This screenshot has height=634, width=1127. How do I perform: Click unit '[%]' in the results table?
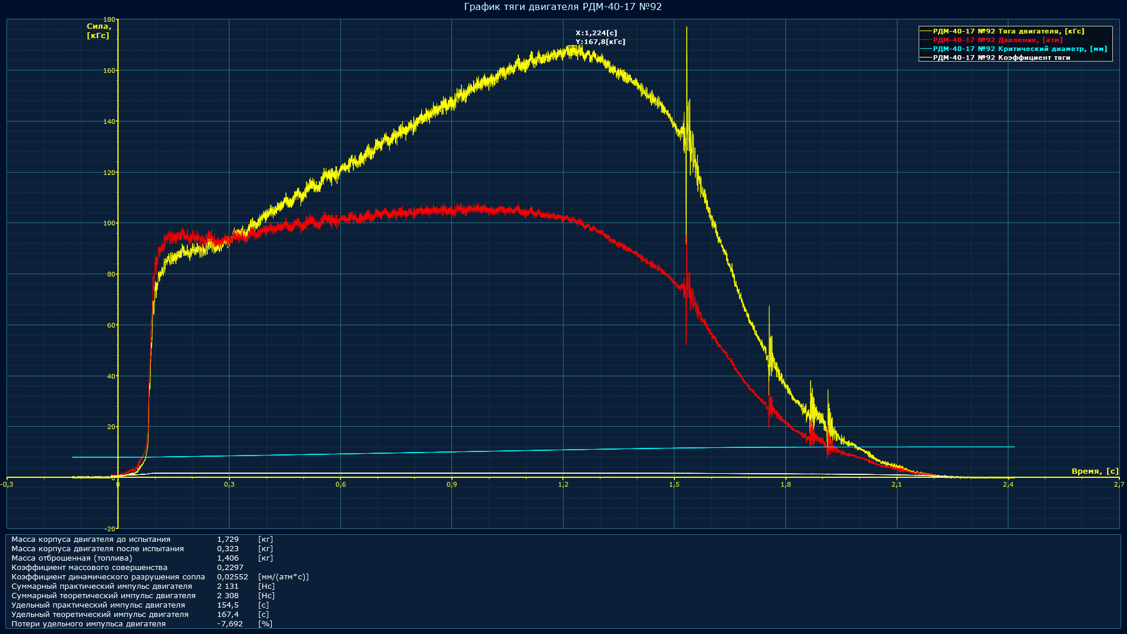[265, 624]
